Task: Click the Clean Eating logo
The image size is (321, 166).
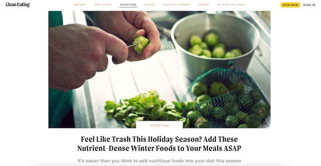Action: 17,5
